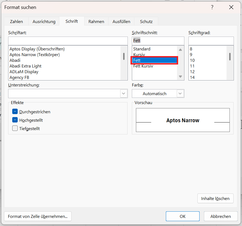The height and width of the screenshot is (226, 242).
Task: Click Format von Zelle übernehmen button
Action: 38,216
